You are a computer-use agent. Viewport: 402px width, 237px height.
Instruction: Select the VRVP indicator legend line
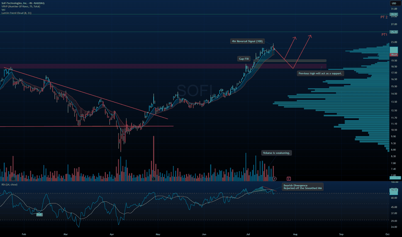pyautogui.click(x=21, y=6)
